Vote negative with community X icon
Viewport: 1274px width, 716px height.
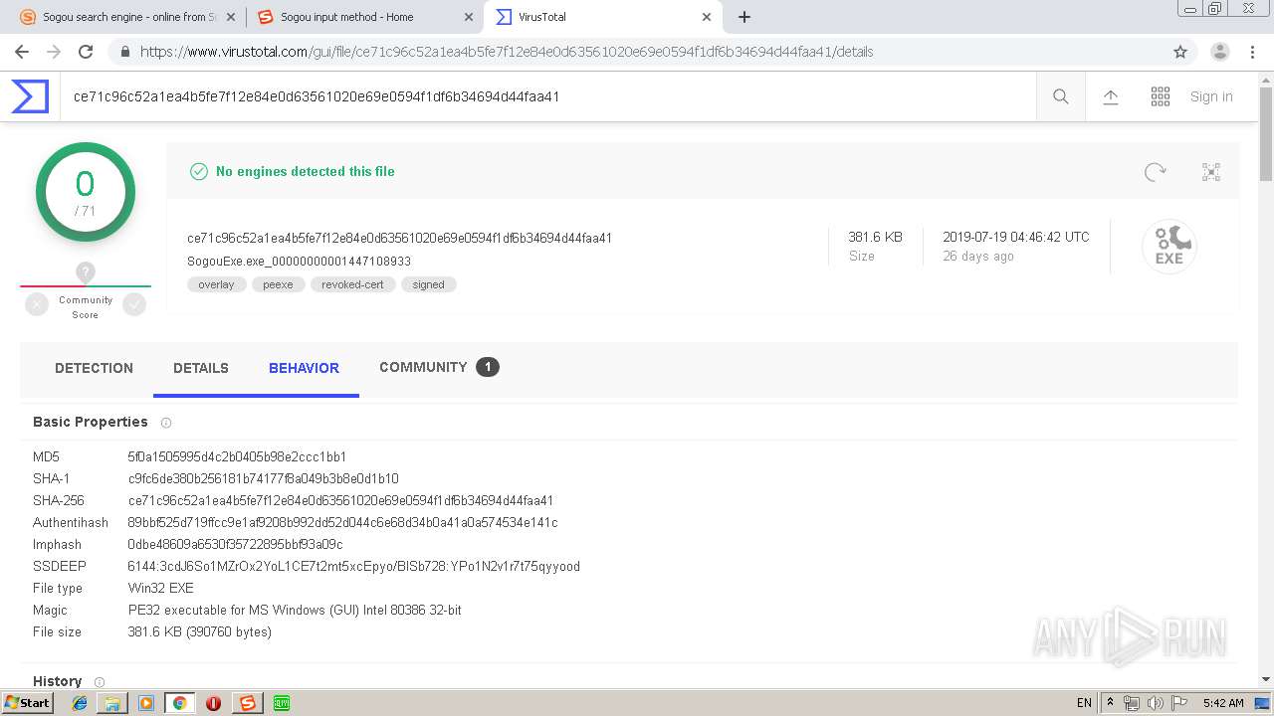click(x=37, y=305)
